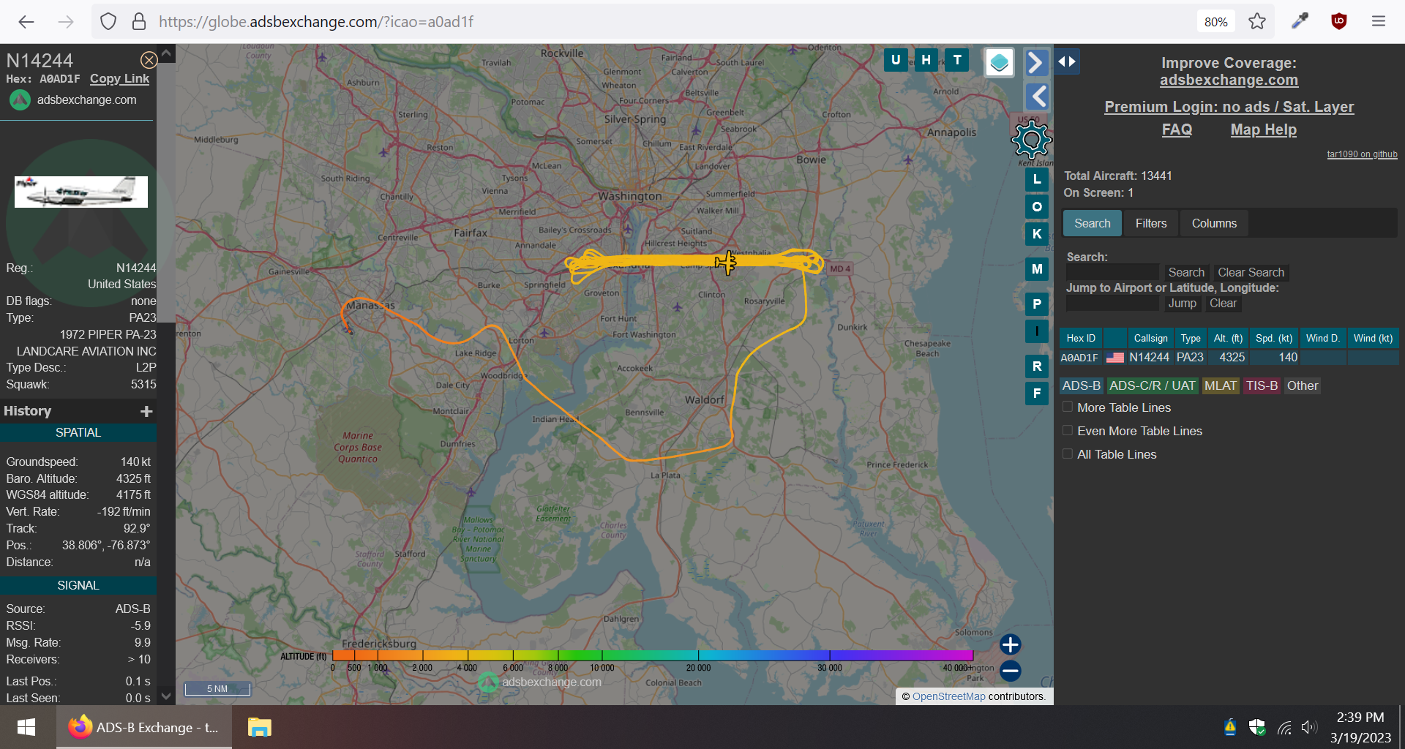Zoom in the map with plus button
The image size is (1405, 749).
click(1011, 644)
